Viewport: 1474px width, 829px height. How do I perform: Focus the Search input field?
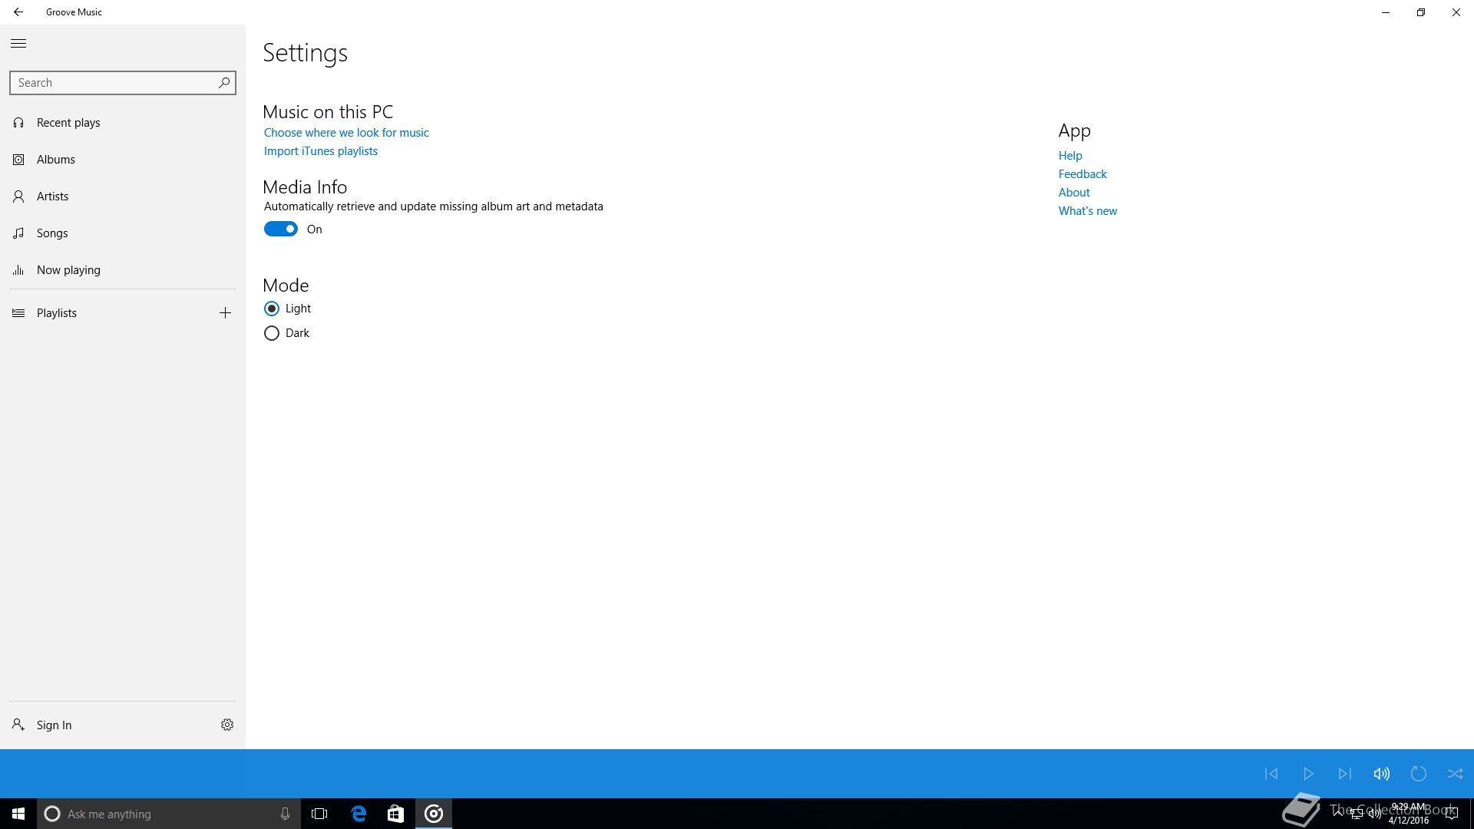[x=123, y=83]
